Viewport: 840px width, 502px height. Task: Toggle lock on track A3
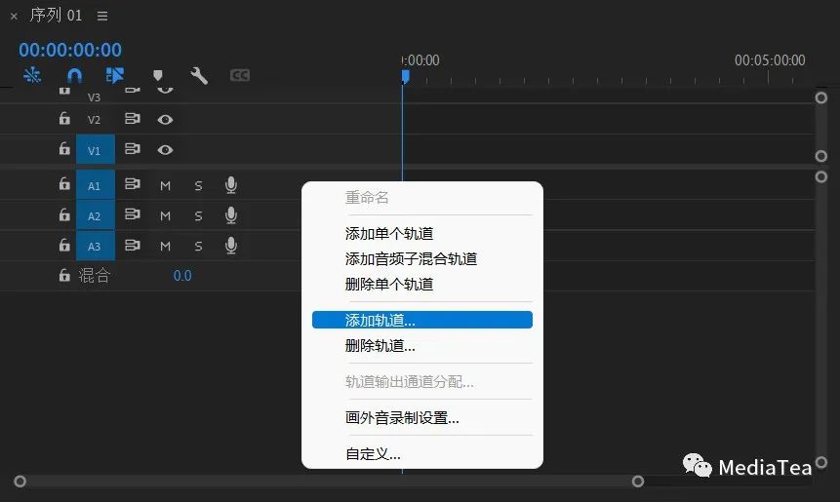64,245
